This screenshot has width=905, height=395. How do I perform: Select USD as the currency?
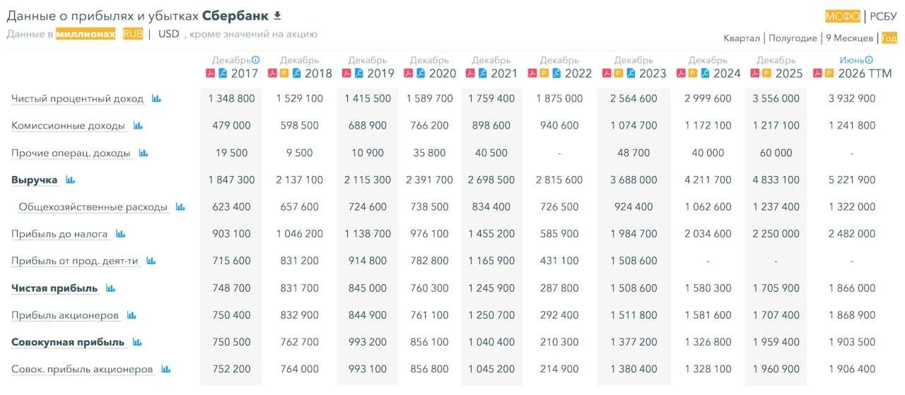coord(169,34)
